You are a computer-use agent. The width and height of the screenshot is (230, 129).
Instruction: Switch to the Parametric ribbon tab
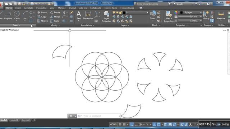click(x=41, y=8)
